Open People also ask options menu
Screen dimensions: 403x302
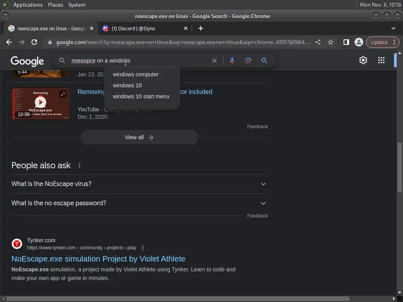pos(79,166)
